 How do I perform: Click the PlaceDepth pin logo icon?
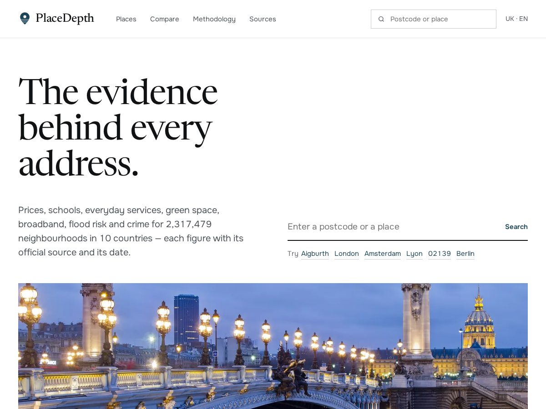tap(25, 19)
